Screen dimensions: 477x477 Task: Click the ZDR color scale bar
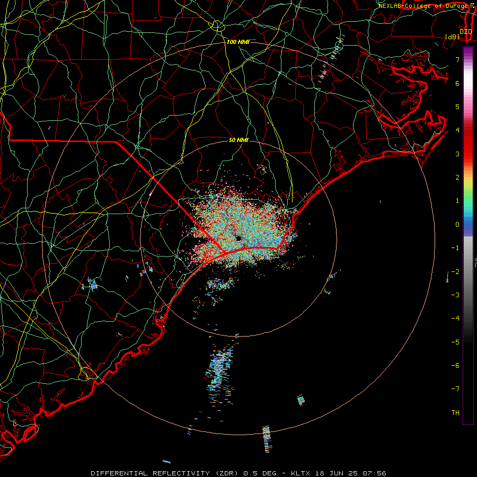pyautogui.click(x=468, y=235)
